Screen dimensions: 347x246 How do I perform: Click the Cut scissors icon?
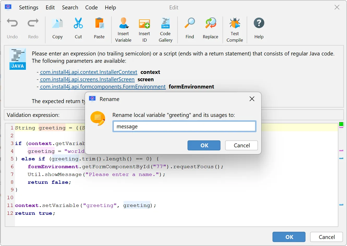click(78, 23)
